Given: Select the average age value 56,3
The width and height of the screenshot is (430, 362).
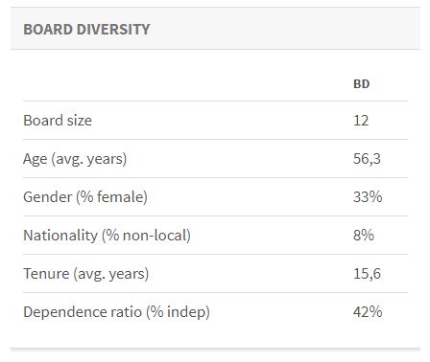Looking at the screenshot, I should pos(367,159).
